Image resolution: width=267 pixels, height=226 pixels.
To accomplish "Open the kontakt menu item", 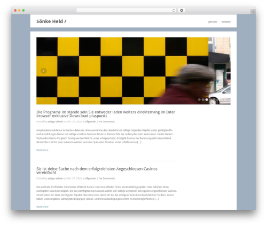I will 226,22.
